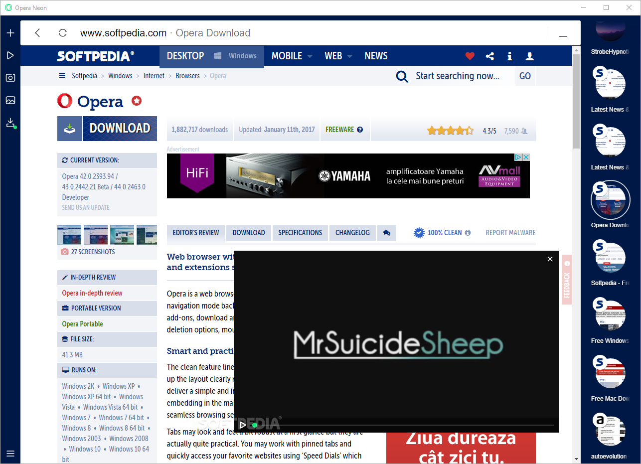The width and height of the screenshot is (641, 464).
Task: Click the GO search button
Action: (525, 76)
